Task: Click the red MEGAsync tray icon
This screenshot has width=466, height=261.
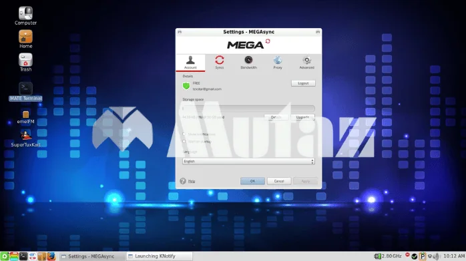Action: [x=407, y=255]
